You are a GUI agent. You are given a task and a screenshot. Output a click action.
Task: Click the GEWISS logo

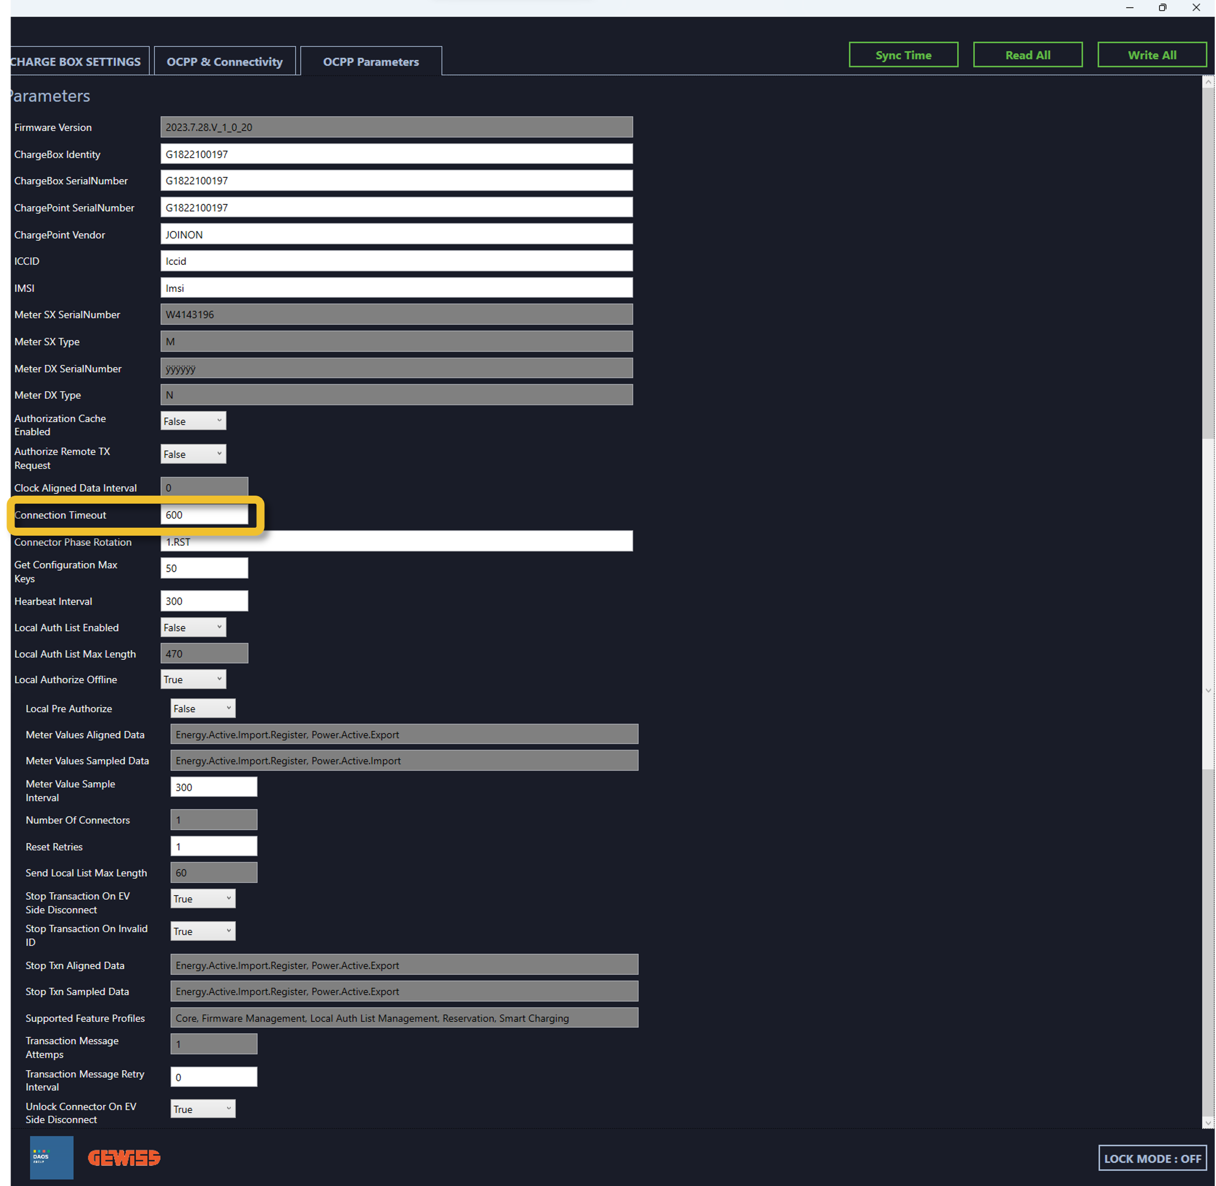click(x=124, y=1157)
